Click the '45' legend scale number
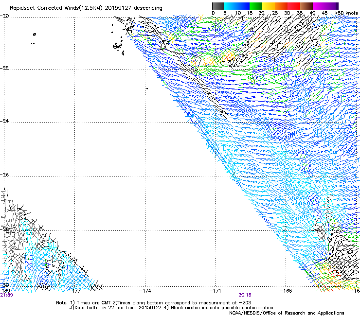 (x=324, y=13)
